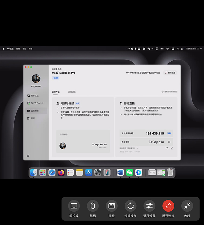This screenshot has width=204, height=225.
Task: Select OPPO Find N5 in sidebar
Action: [x=36, y=103]
